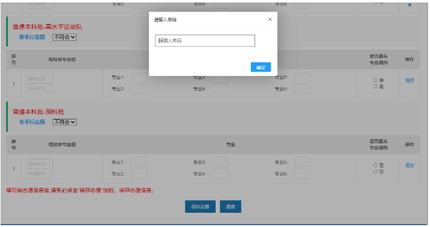The height and width of the screenshot is (227, 430).
Task: Save with the 保存志愿 button
Action: click(x=200, y=207)
